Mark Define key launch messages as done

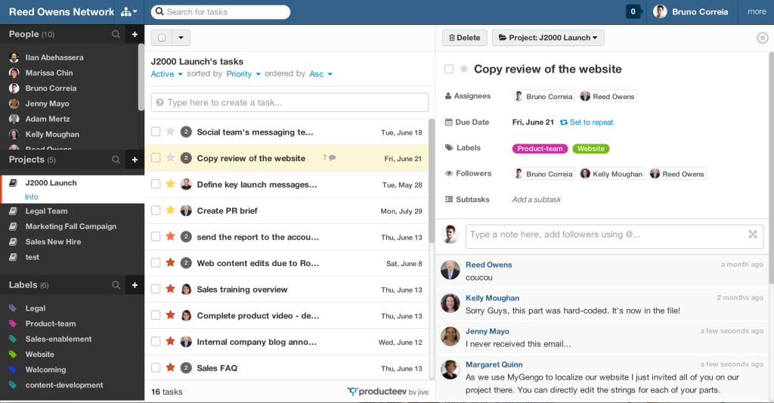point(156,184)
